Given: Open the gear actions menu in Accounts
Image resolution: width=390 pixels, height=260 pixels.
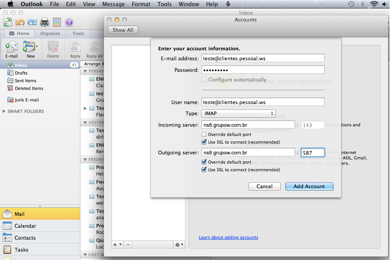Looking at the screenshot, I should coord(179,245).
